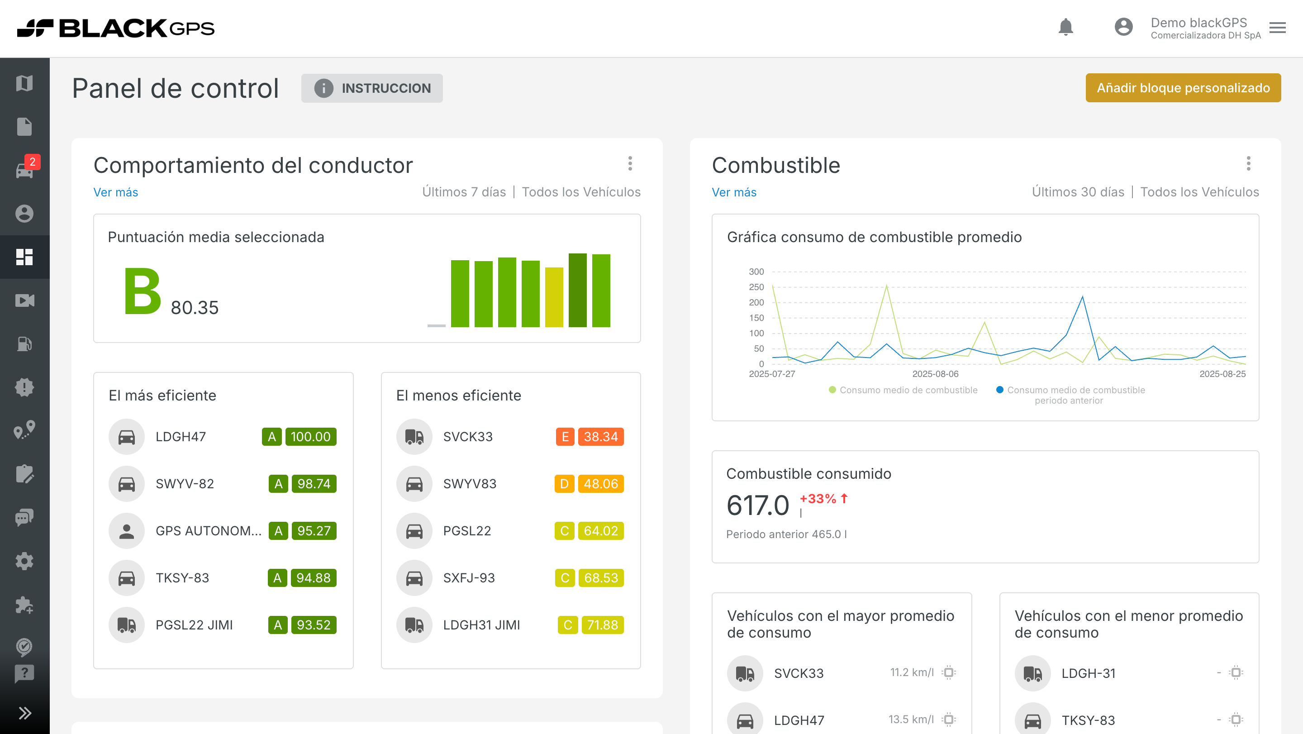1303x734 pixels.
Task: Select LDGH47 in El más eficiente
Action: coord(223,437)
